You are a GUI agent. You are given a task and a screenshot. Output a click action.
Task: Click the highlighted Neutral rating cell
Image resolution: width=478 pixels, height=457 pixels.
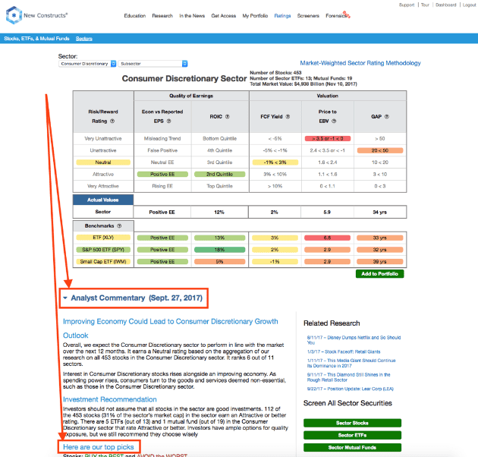(103, 162)
